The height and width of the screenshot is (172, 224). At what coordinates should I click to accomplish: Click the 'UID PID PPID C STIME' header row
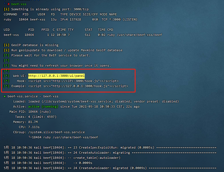click(x=58, y=30)
